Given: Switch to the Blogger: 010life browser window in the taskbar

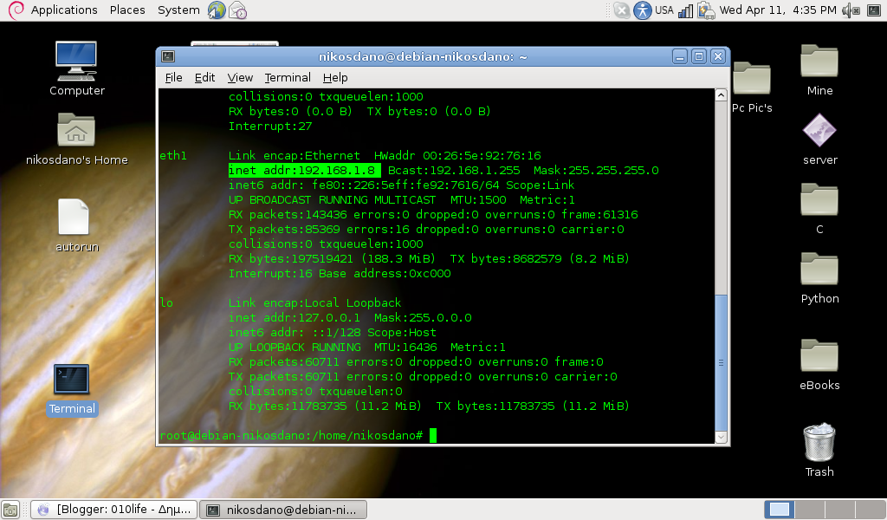Looking at the screenshot, I should [113, 510].
